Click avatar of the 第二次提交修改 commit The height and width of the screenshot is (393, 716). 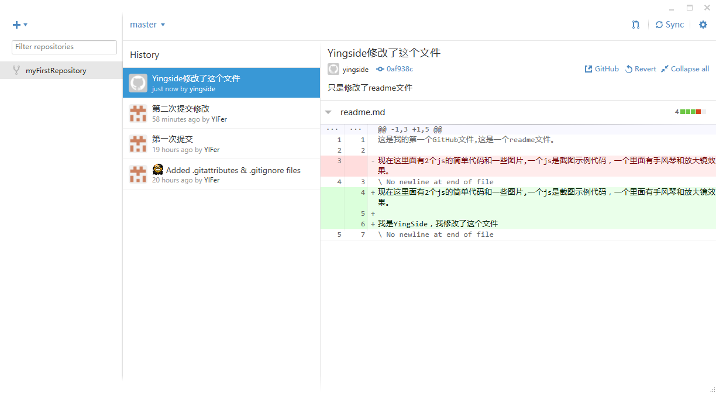point(138,113)
